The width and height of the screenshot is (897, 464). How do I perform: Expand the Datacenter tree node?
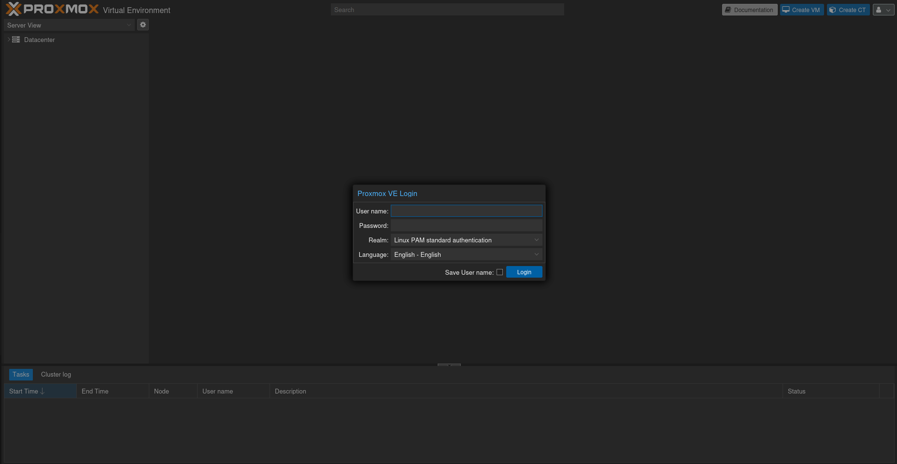[9, 40]
